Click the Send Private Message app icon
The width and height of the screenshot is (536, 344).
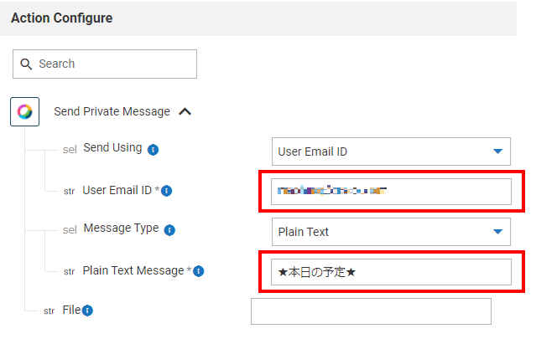tap(25, 111)
